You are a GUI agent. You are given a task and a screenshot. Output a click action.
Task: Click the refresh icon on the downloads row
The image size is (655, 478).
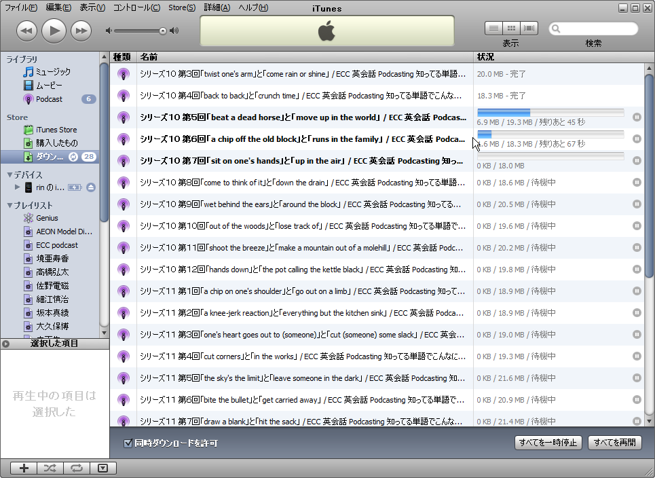point(73,157)
